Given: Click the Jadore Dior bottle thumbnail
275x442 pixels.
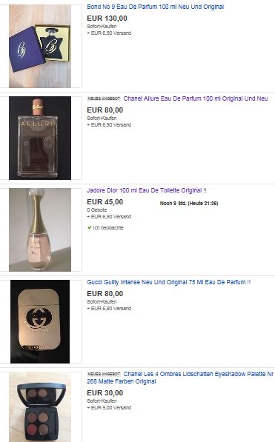Looking at the screenshot, I should tap(40, 230).
